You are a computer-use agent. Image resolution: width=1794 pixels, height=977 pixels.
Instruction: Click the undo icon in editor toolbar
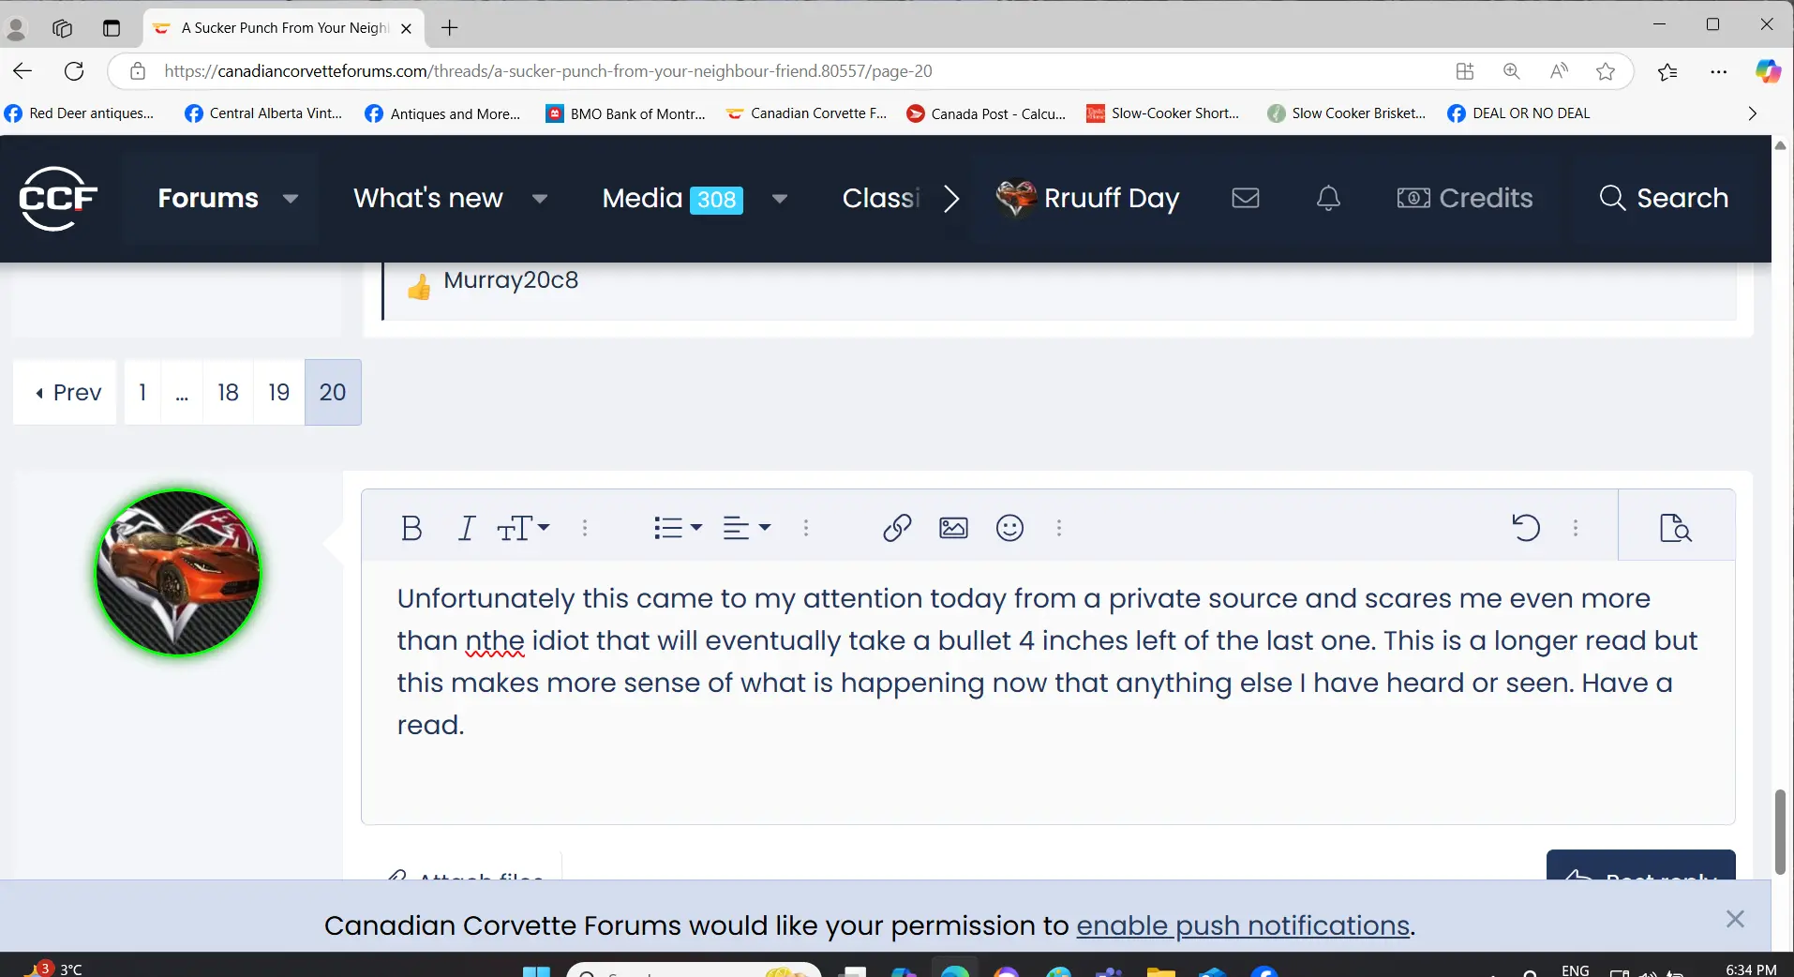tap(1525, 529)
